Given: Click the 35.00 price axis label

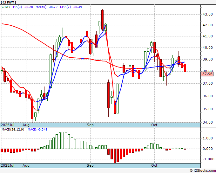Looking at the screenshot, I should [x=207, y=109].
